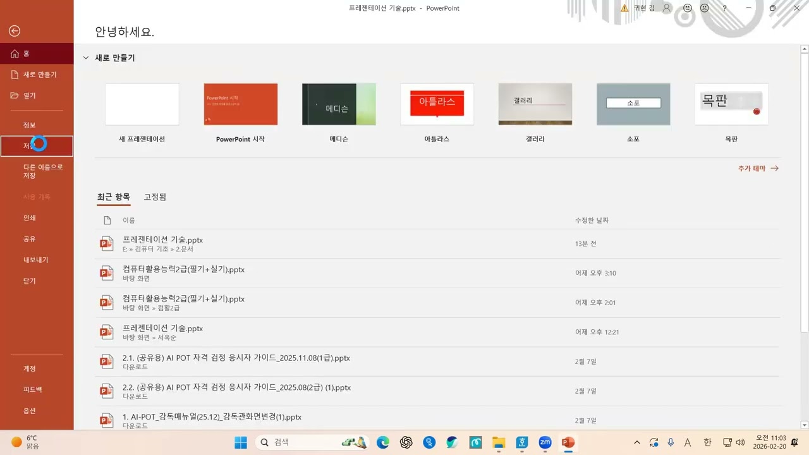The height and width of the screenshot is (455, 809).
Task: Click 닫기 in the sidebar
Action: click(x=37, y=281)
